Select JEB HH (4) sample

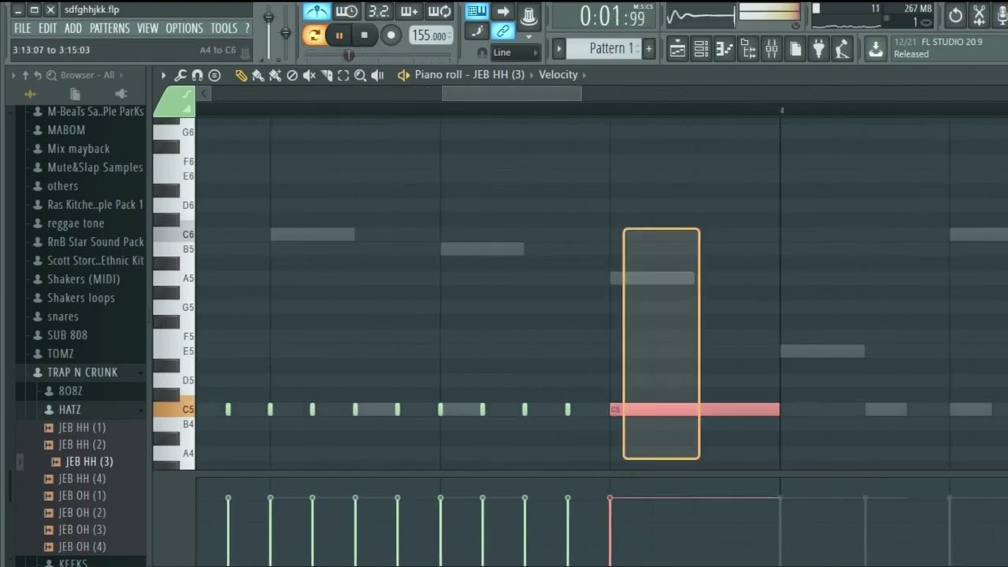coord(81,479)
